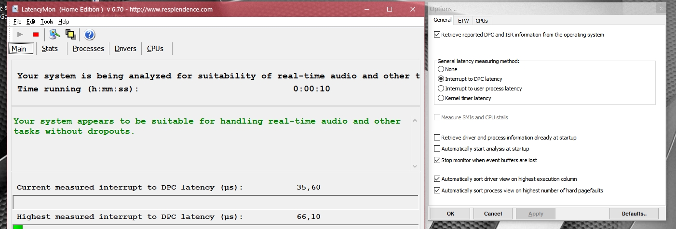Viewport: 676px width, 229px height.
Task: Open the options tool icon in toolbar
Action: pyautogui.click(x=55, y=34)
